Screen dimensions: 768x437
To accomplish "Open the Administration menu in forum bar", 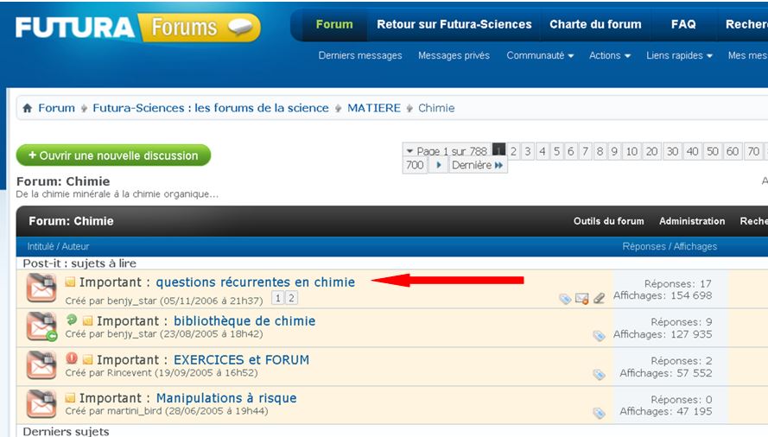I will coord(692,221).
